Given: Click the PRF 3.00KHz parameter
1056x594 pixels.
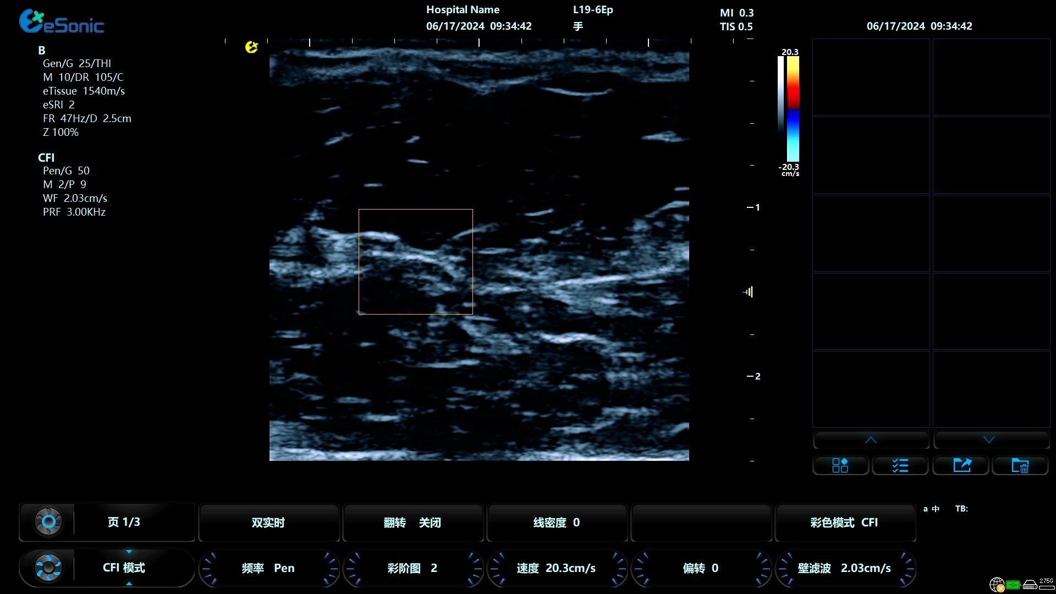Looking at the screenshot, I should (x=74, y=212).
